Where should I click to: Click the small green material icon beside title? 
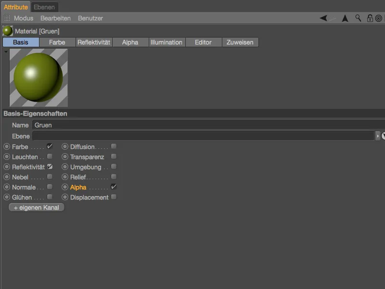[7, 31]
